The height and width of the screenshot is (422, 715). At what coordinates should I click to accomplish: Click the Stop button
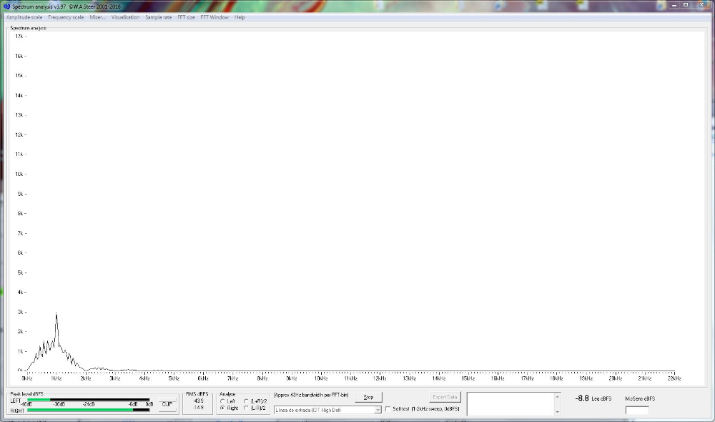(x=368, y=398)
